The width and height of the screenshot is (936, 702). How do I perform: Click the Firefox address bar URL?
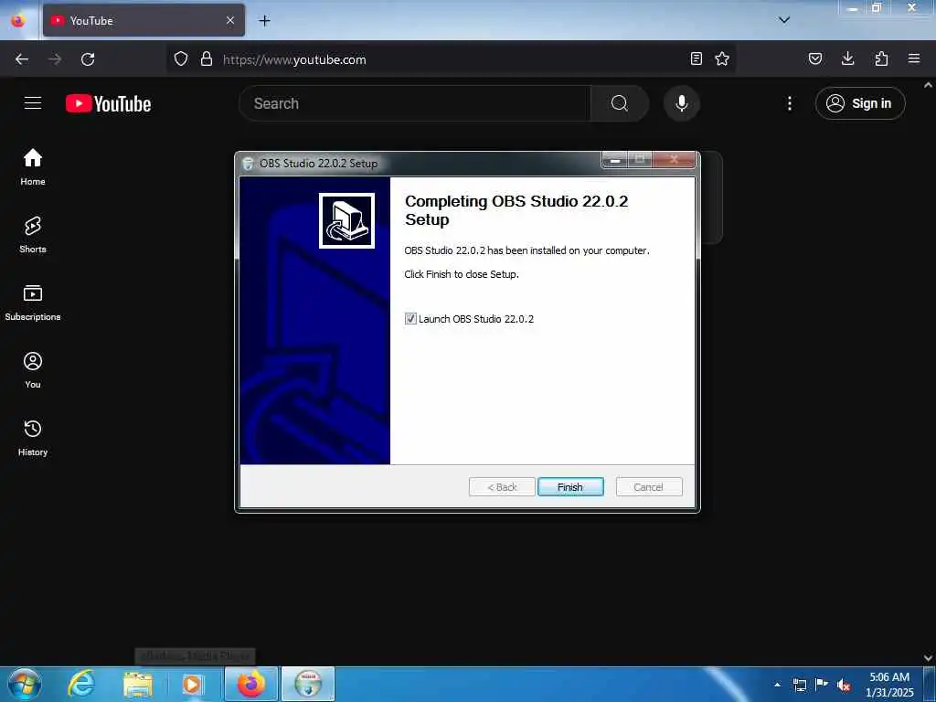[x=294, y=59]
